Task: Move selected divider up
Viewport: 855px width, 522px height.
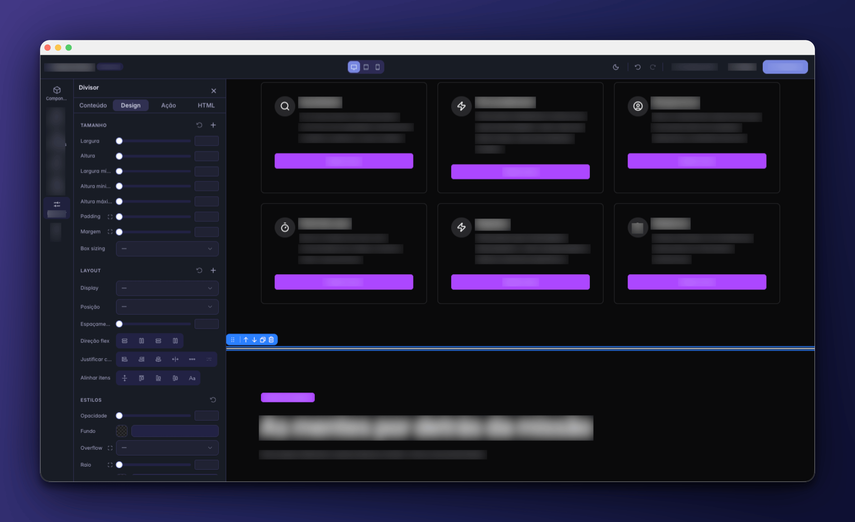Action: point(246,340)
